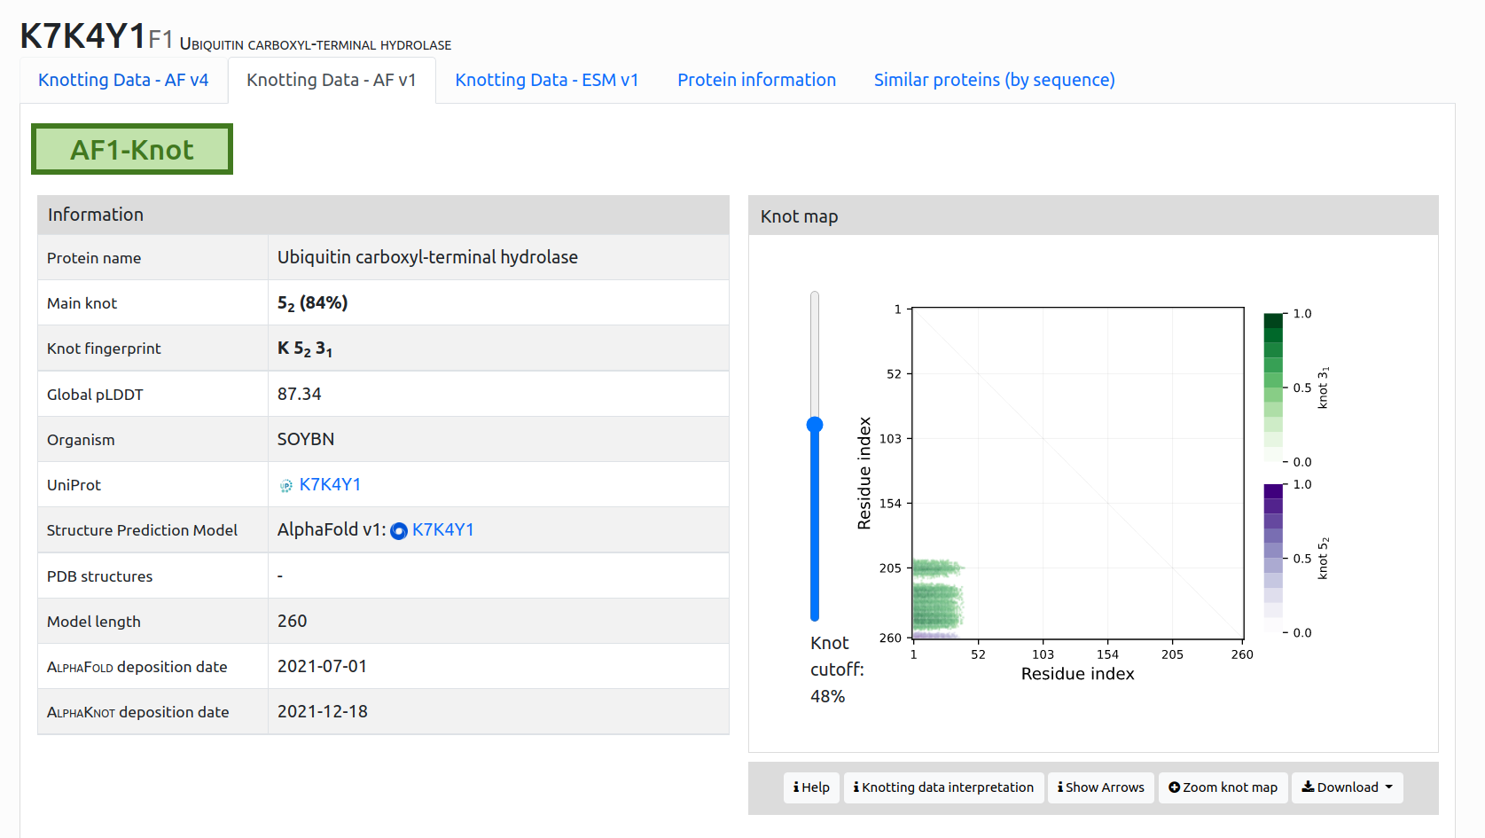View Similar proteins (by sequence) tab
The image size is (1485, 838).
click(994, 80)
